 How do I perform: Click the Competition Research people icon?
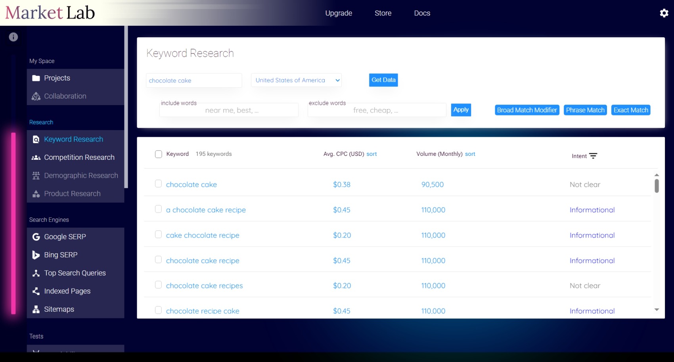(x=36, y=157)
